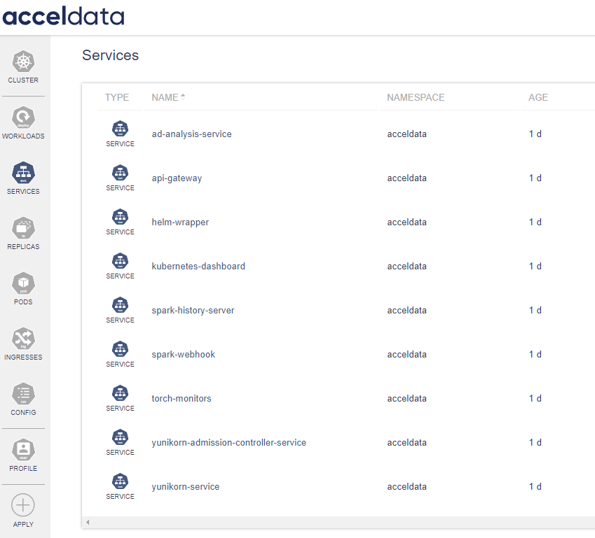Open the yunikorn-service entry
Screen dimensions: 595x538
[186, 486]
